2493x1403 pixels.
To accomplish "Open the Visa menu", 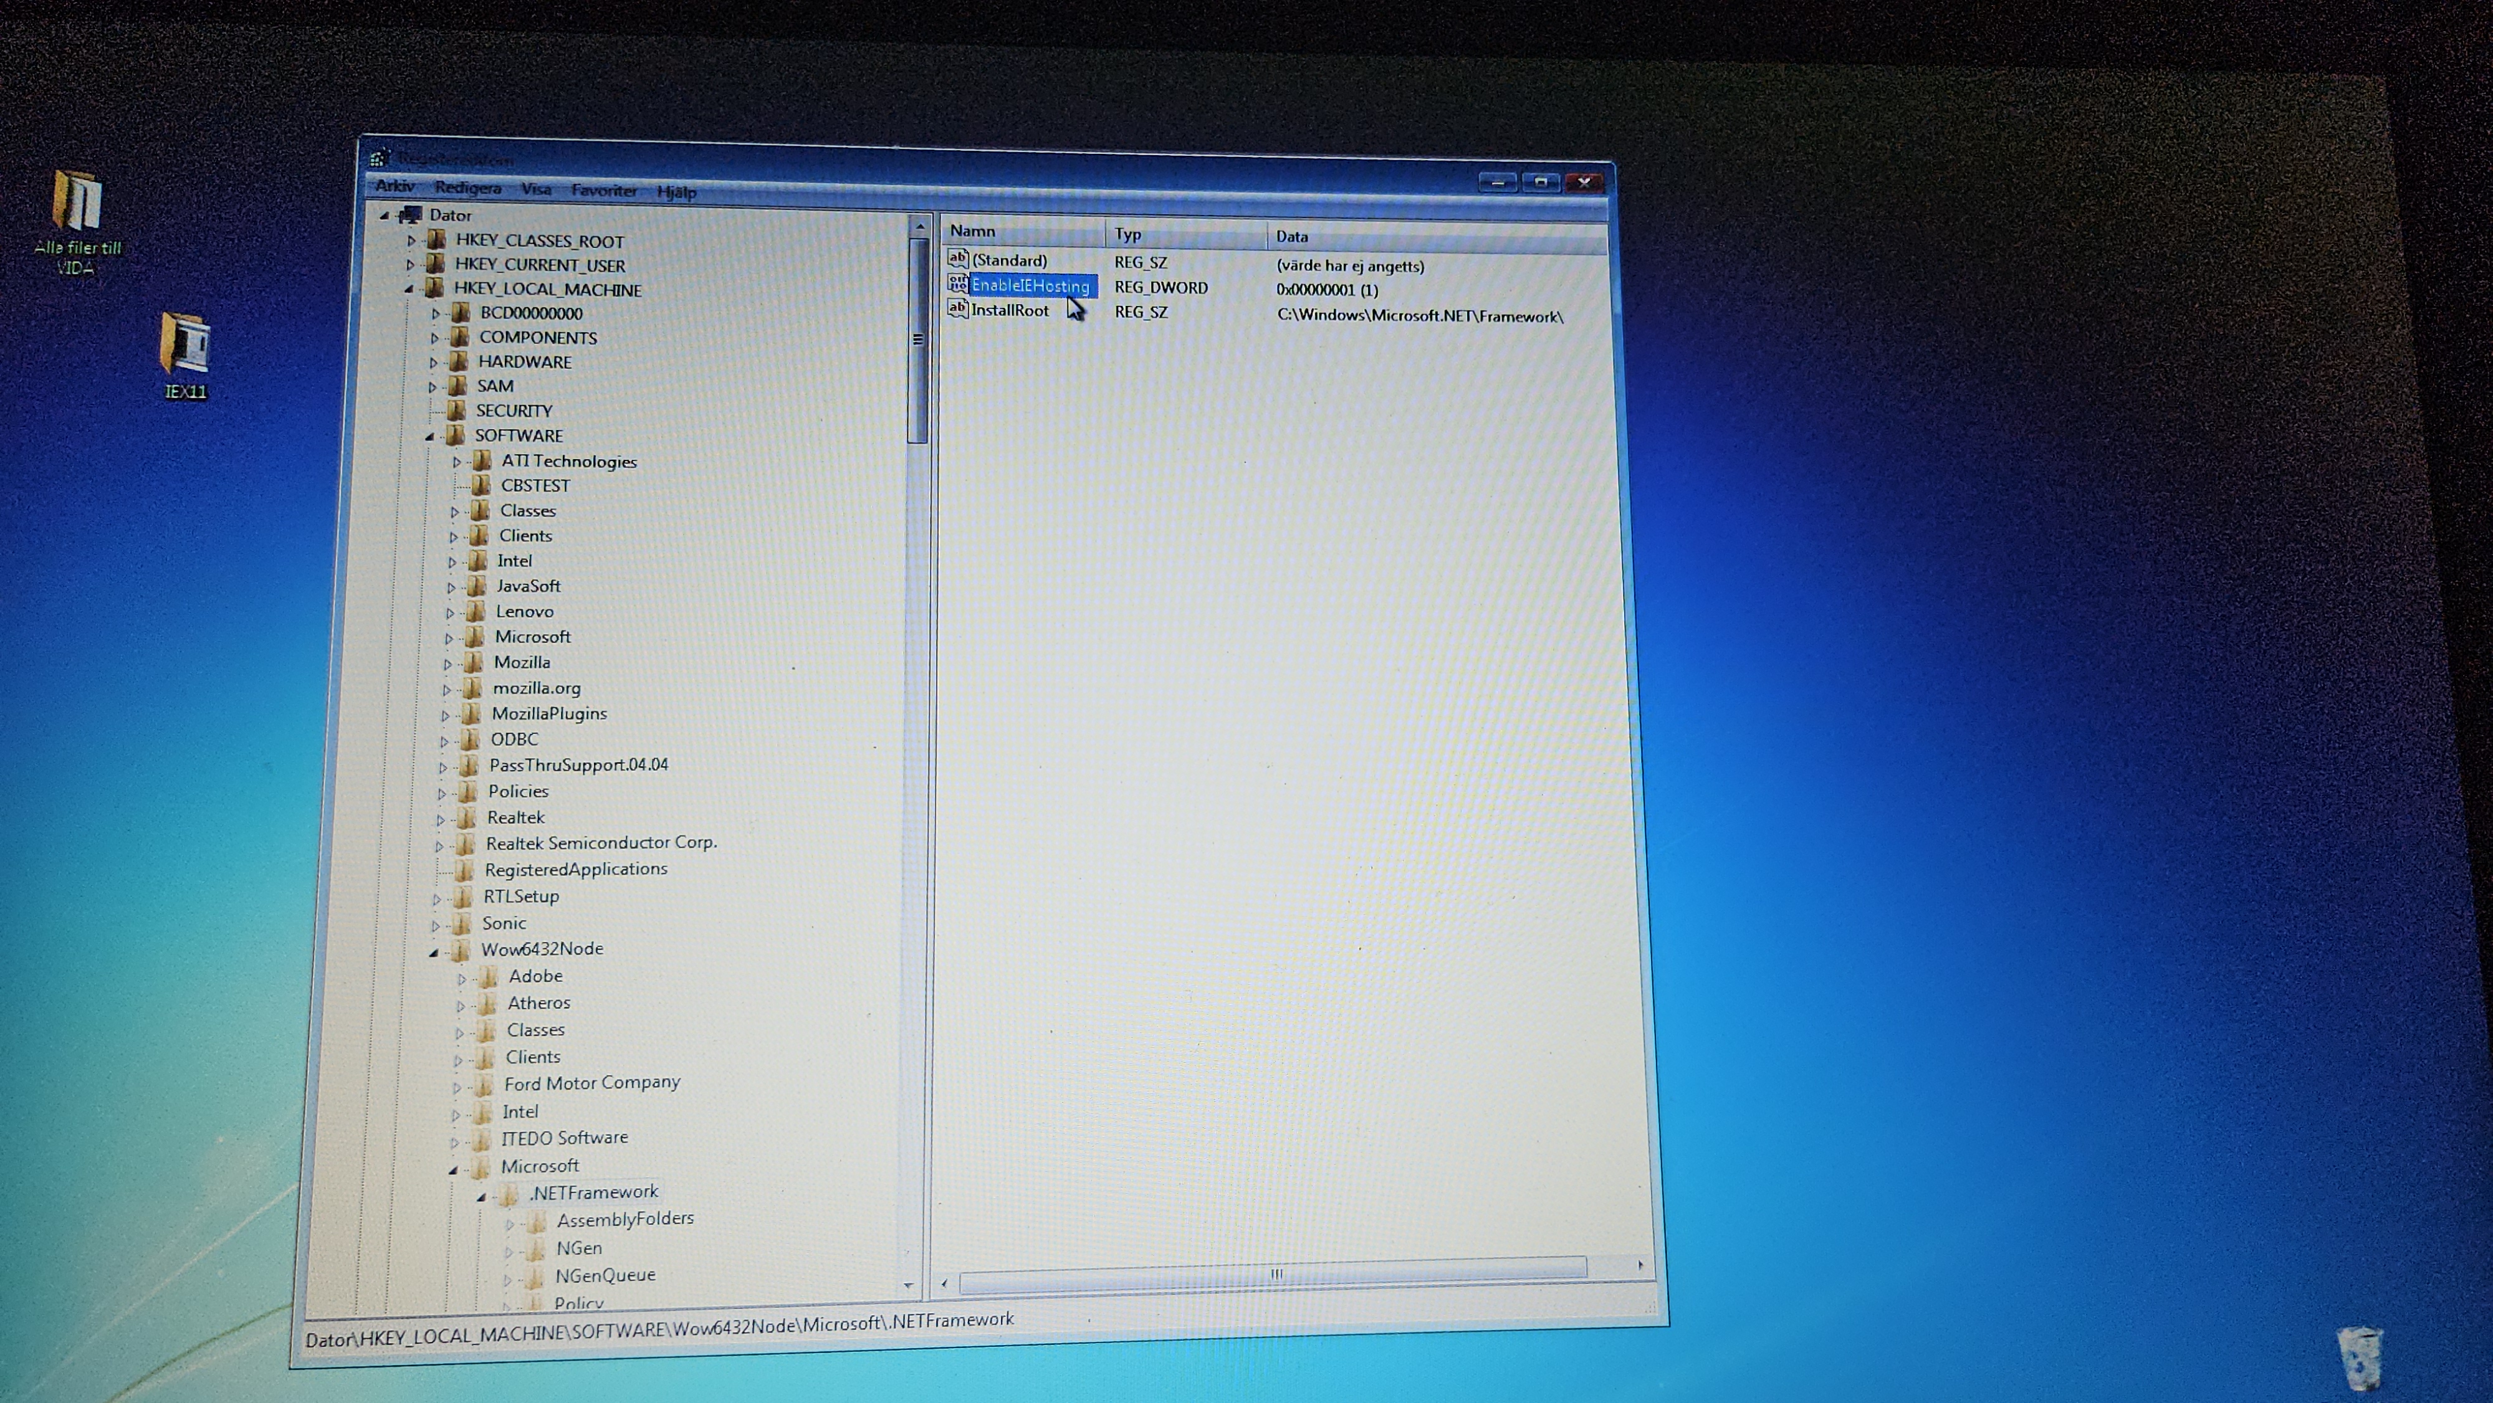I will click(x=536, y=189).
